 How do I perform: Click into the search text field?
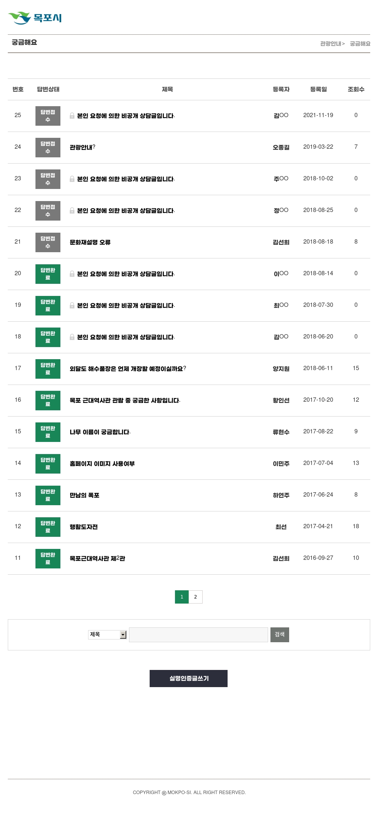coord(198,635)
